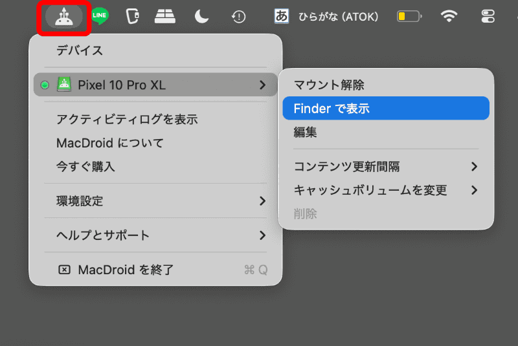Open the Time Machine clock icon

[x=238, y=17]
